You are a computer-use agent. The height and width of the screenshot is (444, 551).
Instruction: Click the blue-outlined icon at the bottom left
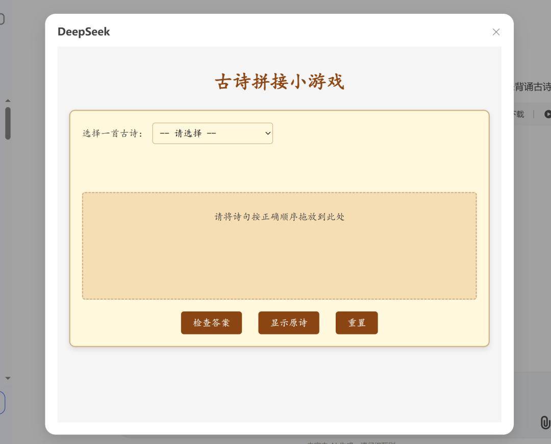1,402
